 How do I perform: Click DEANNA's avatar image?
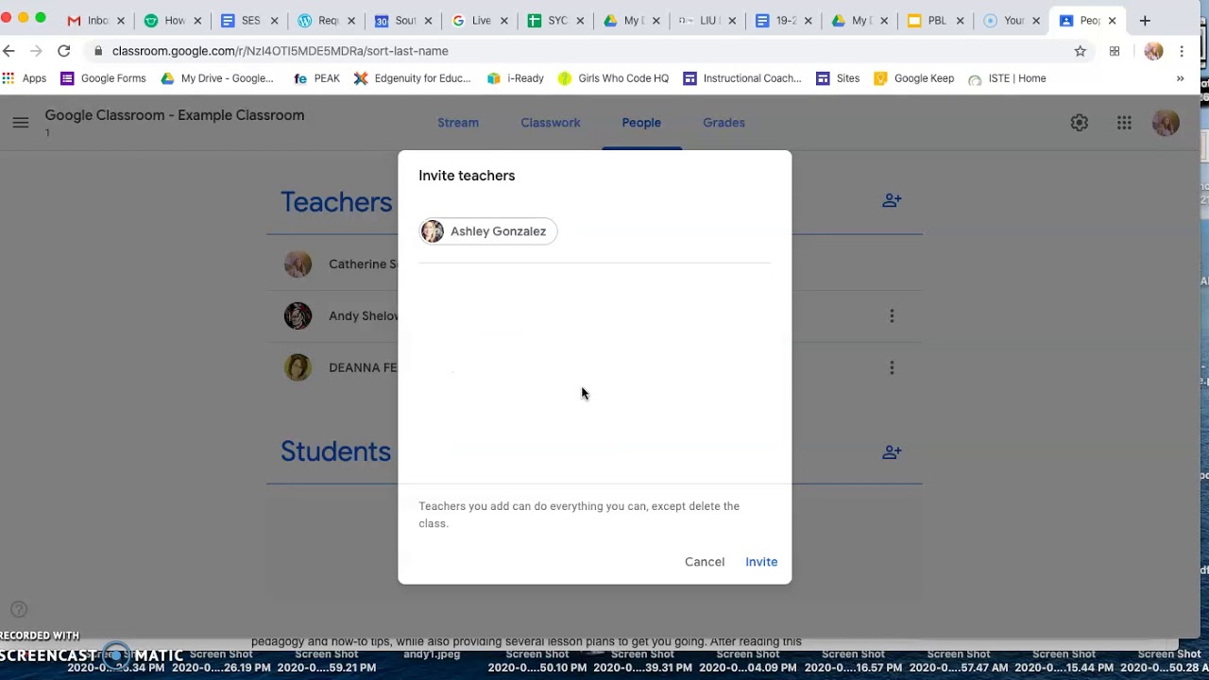click(x=298, y=367)
